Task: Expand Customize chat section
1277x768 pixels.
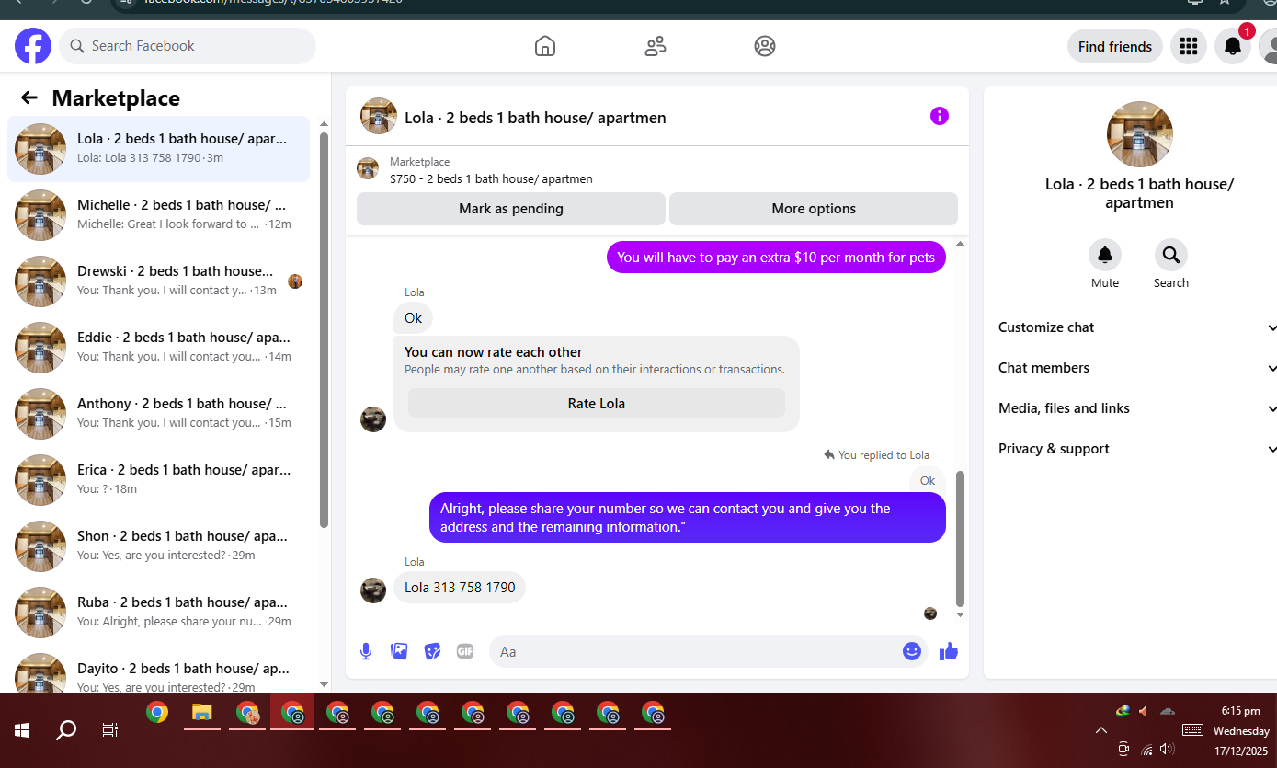Action: [x=1136, y=327]
